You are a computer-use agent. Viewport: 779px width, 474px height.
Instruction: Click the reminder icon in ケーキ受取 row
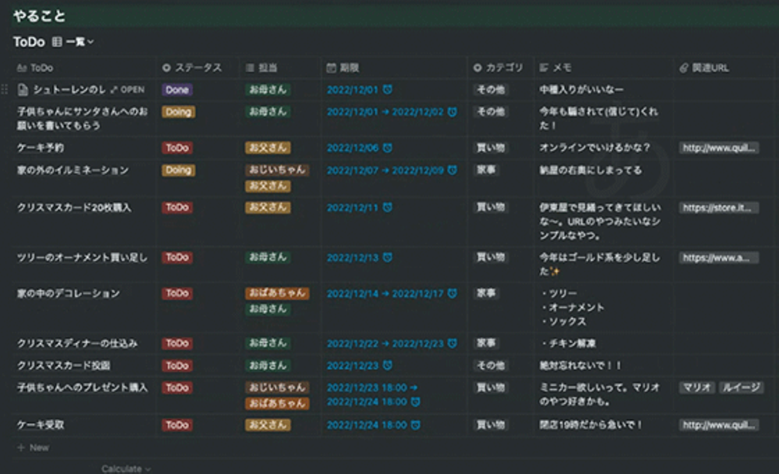(415, 425)
